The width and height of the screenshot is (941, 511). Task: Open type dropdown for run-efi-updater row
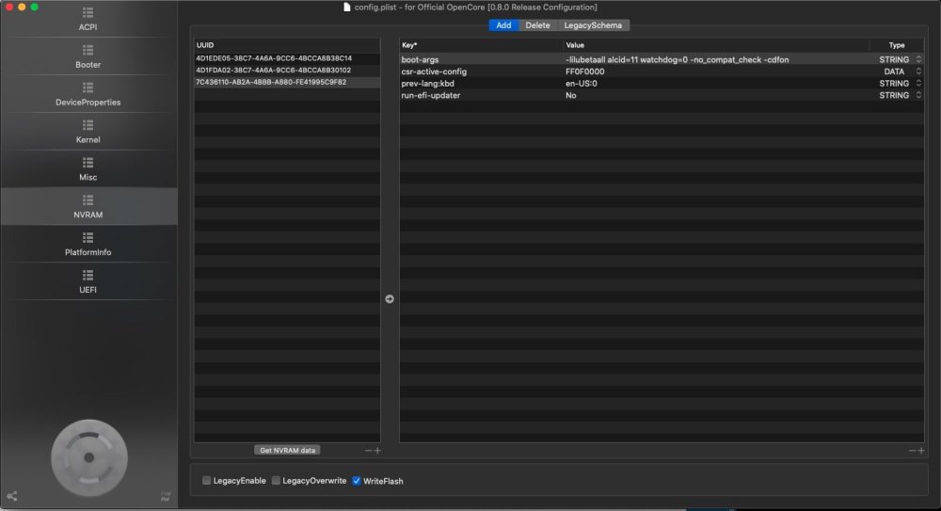point(918,95)
